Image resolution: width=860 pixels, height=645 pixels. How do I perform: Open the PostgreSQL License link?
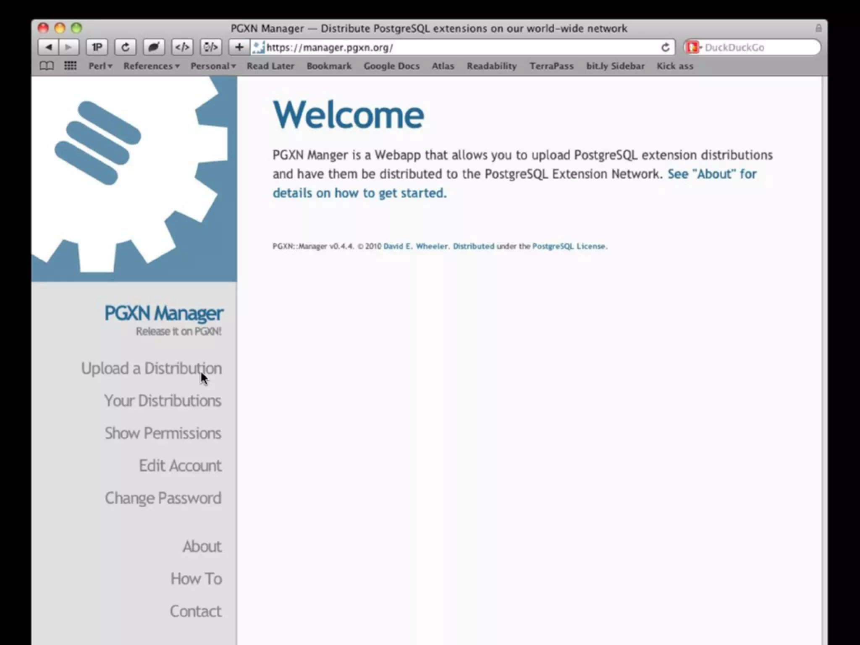[569, 246]
